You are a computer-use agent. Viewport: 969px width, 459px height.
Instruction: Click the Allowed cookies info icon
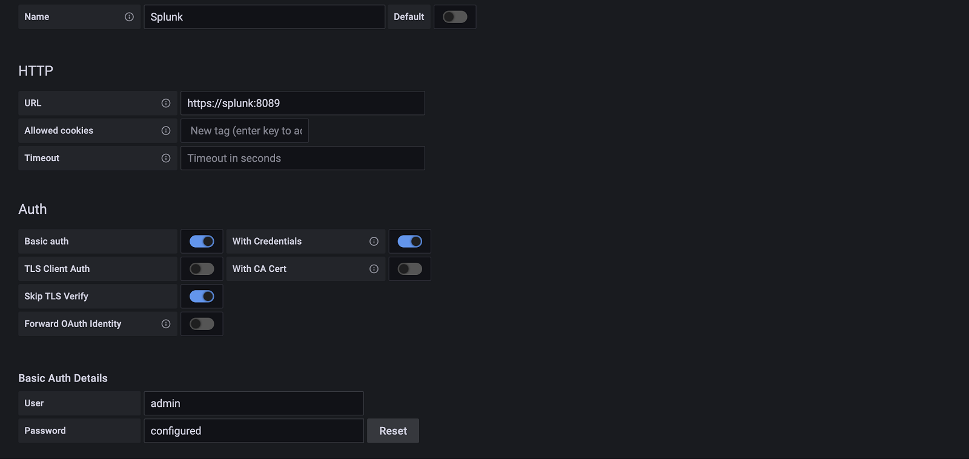(x=166, y=131)
